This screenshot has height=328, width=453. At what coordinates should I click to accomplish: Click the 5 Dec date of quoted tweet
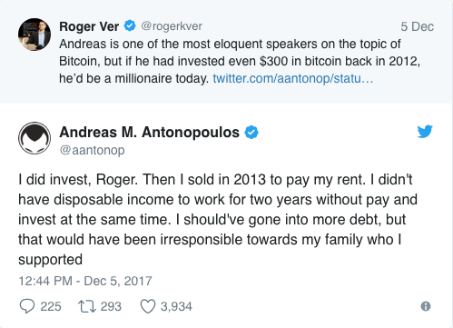coord(418,26)
